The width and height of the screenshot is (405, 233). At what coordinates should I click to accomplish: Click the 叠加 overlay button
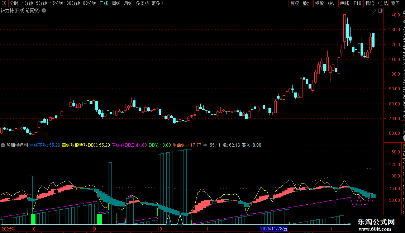[307, 3]
